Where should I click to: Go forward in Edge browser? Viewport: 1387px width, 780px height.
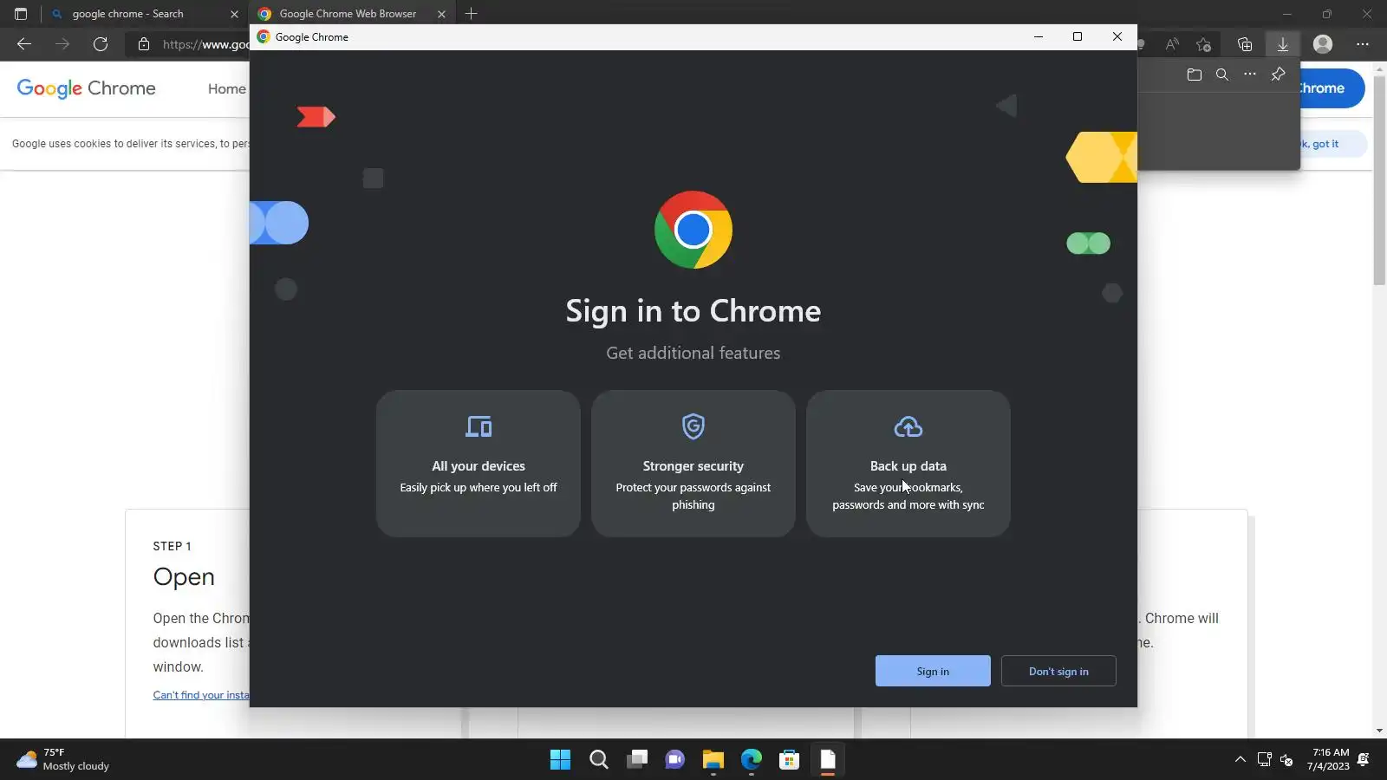coord(62,44)
